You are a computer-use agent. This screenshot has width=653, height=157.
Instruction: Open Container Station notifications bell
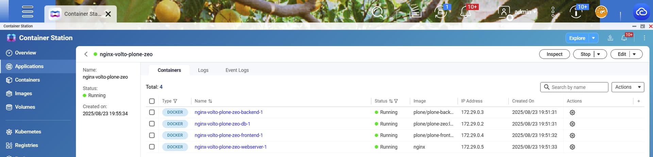tap(624, 38)
